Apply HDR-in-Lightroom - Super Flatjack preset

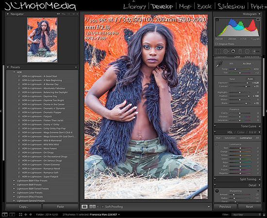(x=40, y=177)
